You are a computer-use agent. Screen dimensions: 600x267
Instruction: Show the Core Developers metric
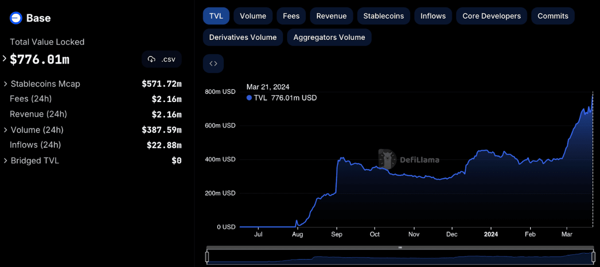click(491, 16)
